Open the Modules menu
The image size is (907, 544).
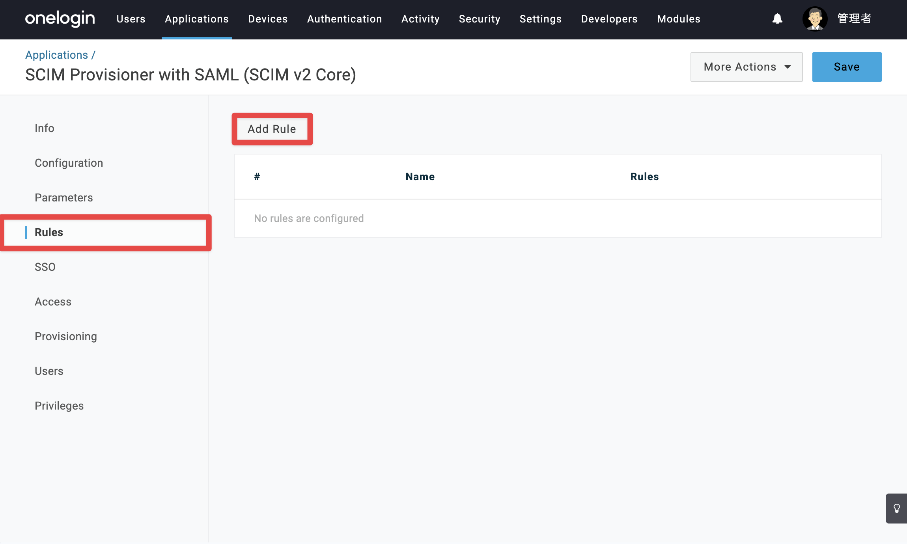[679, 19]
